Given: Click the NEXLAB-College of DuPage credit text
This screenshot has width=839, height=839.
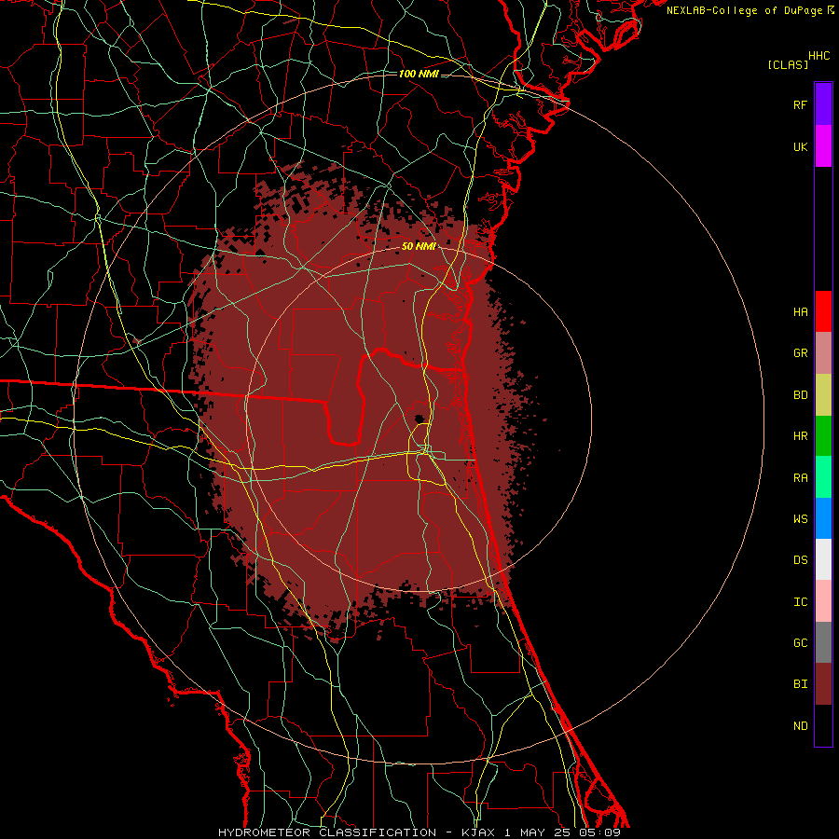Looking at the screenshot, I should [x=746, y=10].
